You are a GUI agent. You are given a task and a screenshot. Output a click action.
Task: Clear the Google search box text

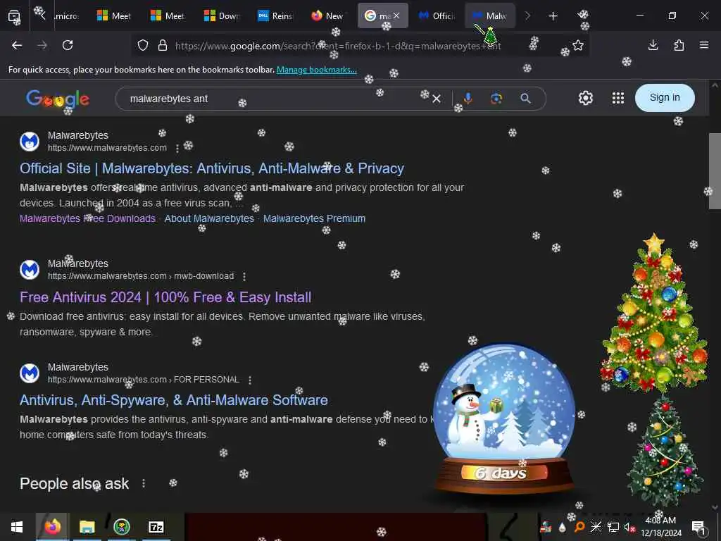point(437,99)
